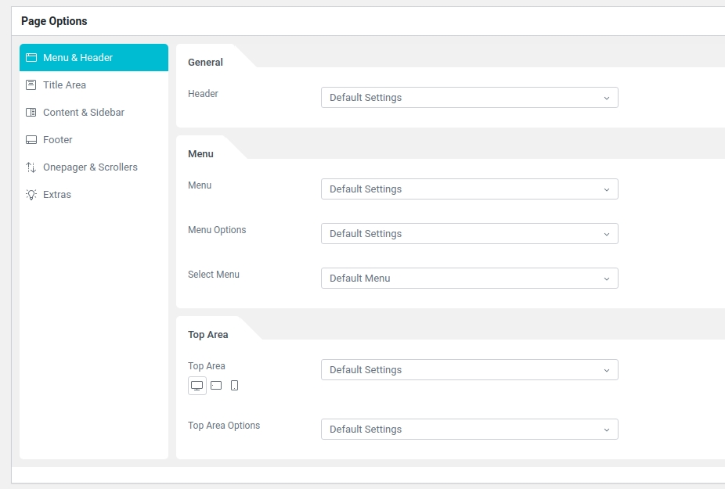Open the Menu settings dropdown
The width and height of the screenshot is (725, 489).
click(x=469, y=189)
